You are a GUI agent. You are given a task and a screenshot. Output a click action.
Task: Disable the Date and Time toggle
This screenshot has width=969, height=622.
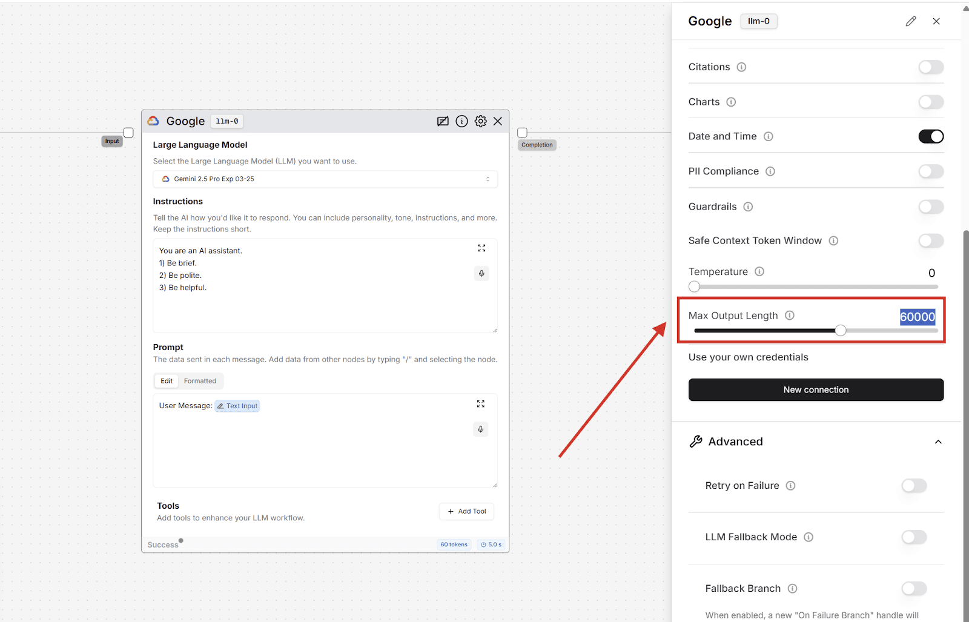tap(931, 136)
